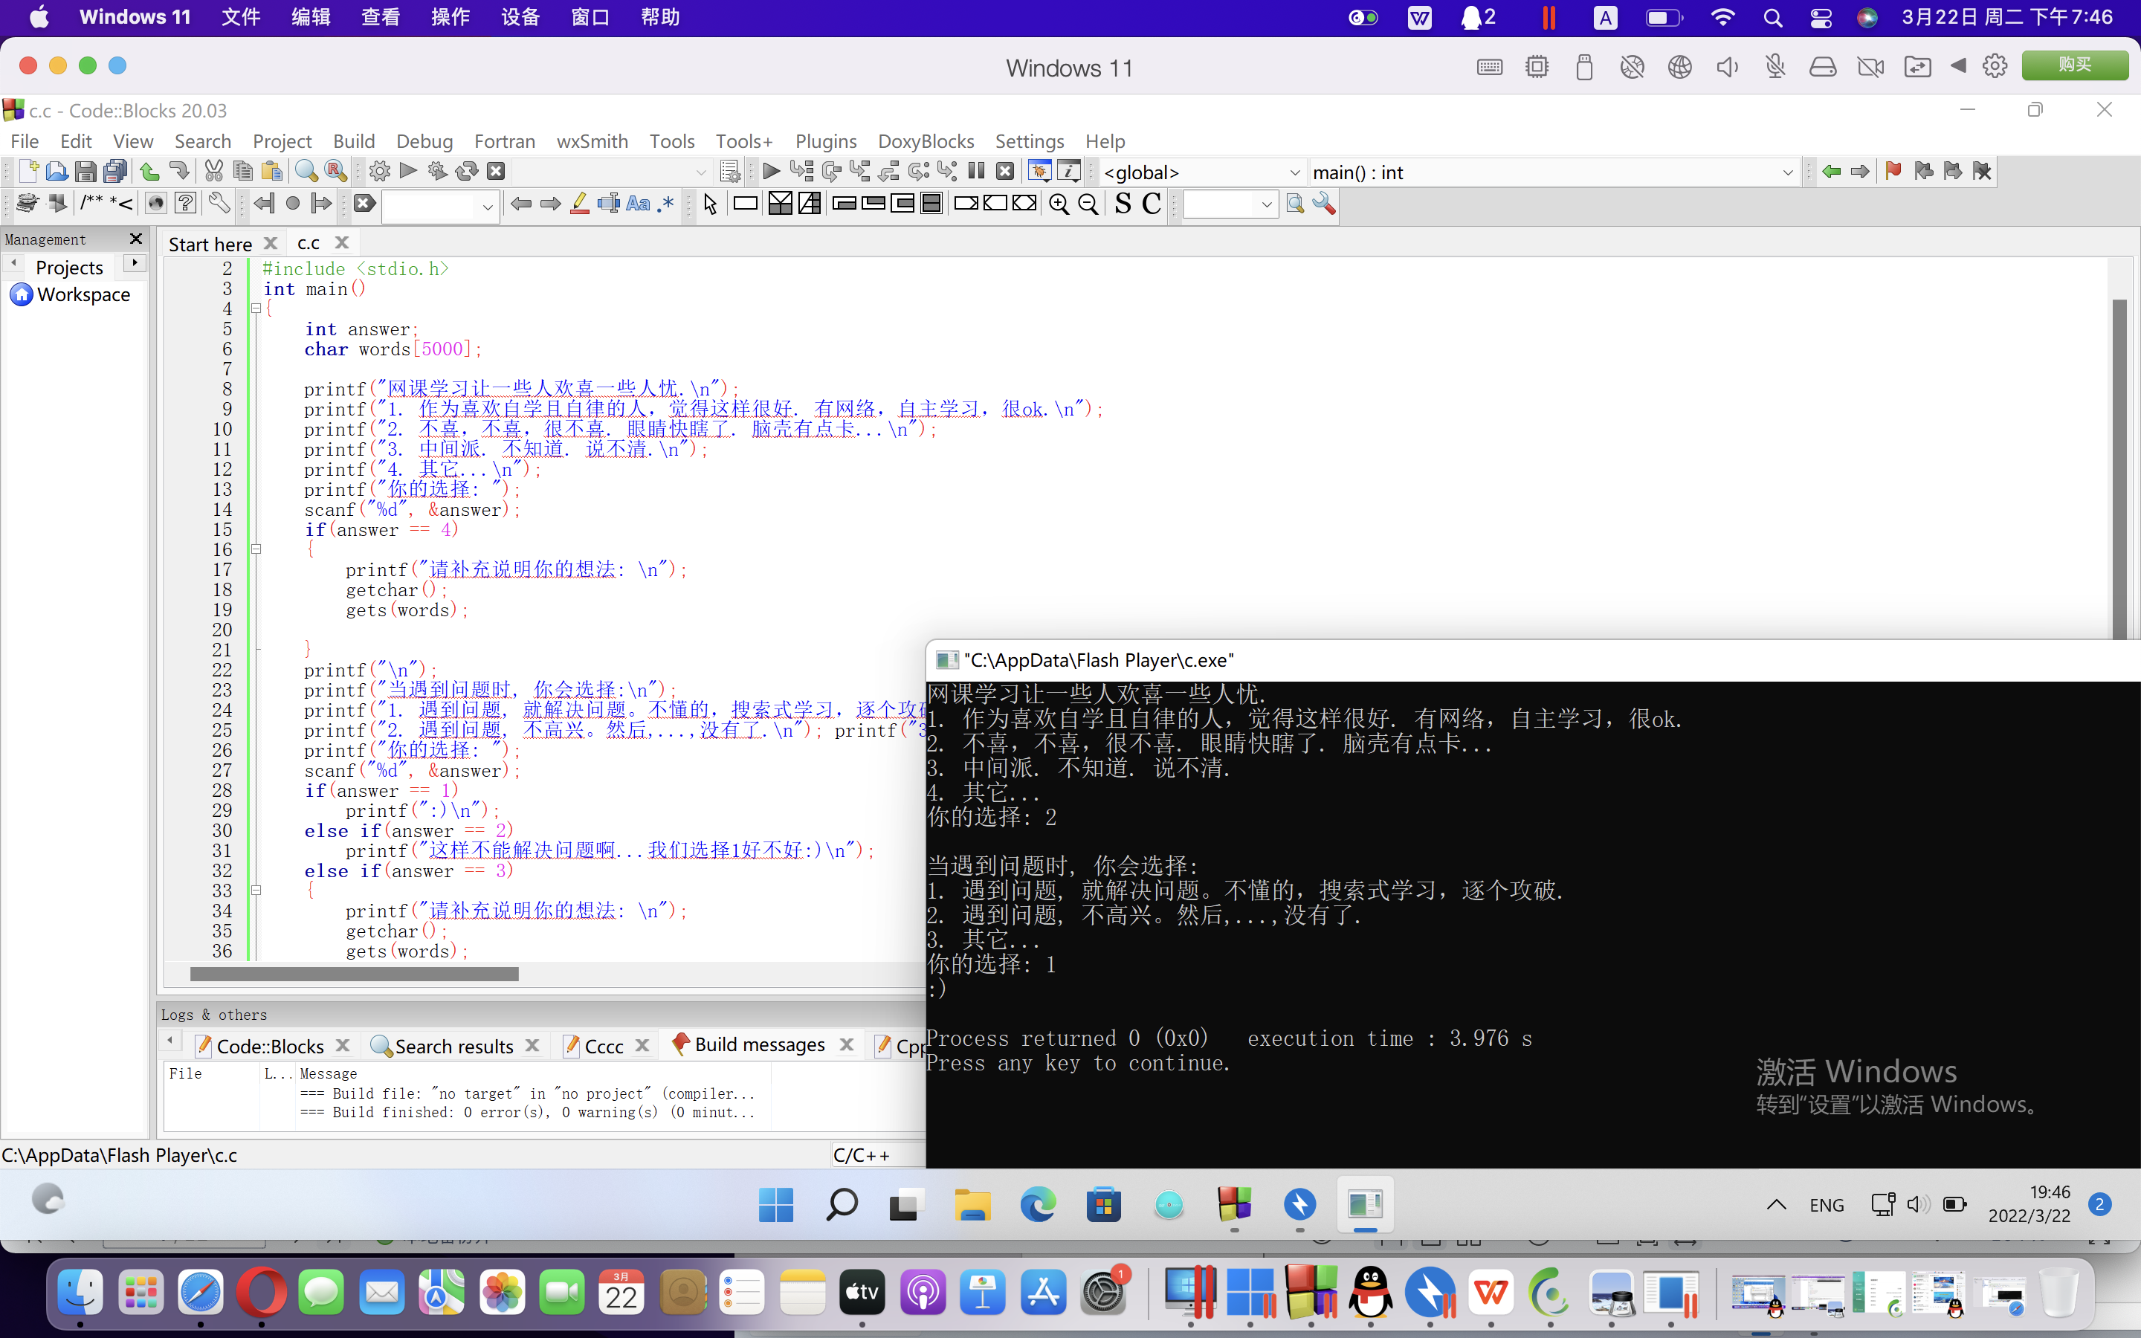Click the DoxyBlocks block comment icon

coord(91,204)
